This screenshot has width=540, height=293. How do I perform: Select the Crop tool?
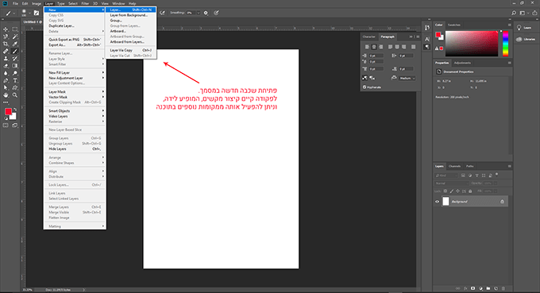(6, 44)
